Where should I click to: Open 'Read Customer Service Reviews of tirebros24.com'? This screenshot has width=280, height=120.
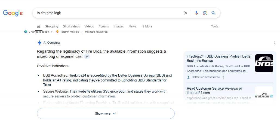214,91
